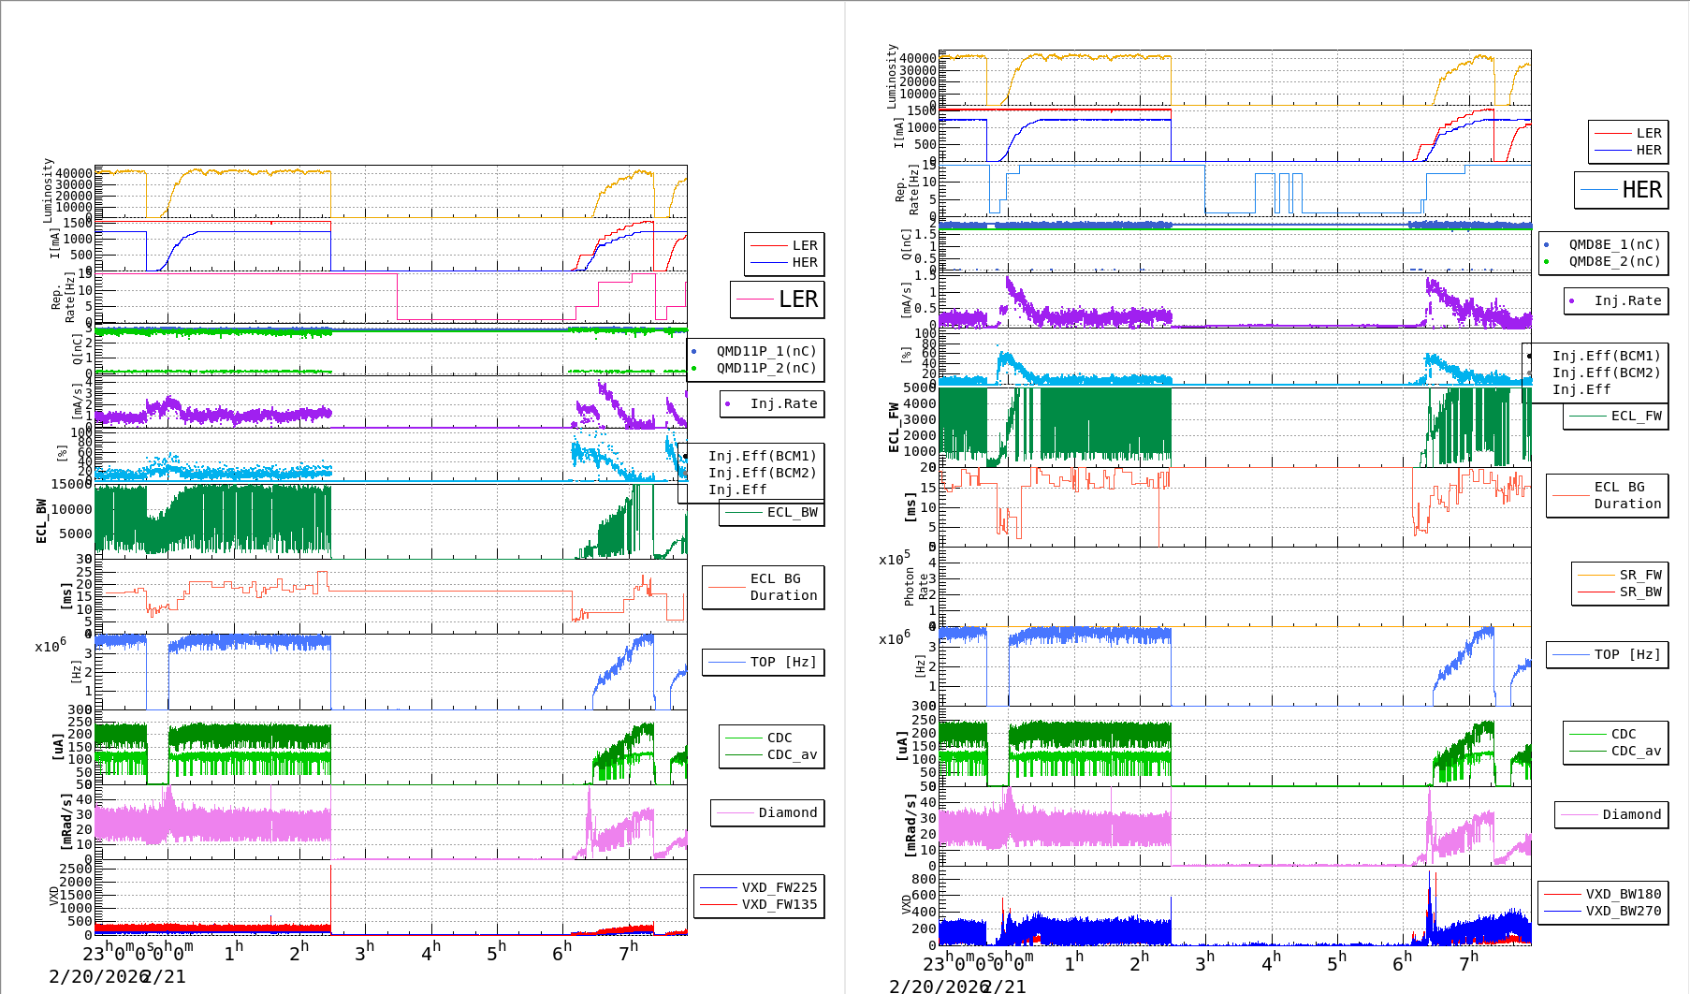Select the ECL_BW legend label
1690x994 pixels.
click(792, 512)
